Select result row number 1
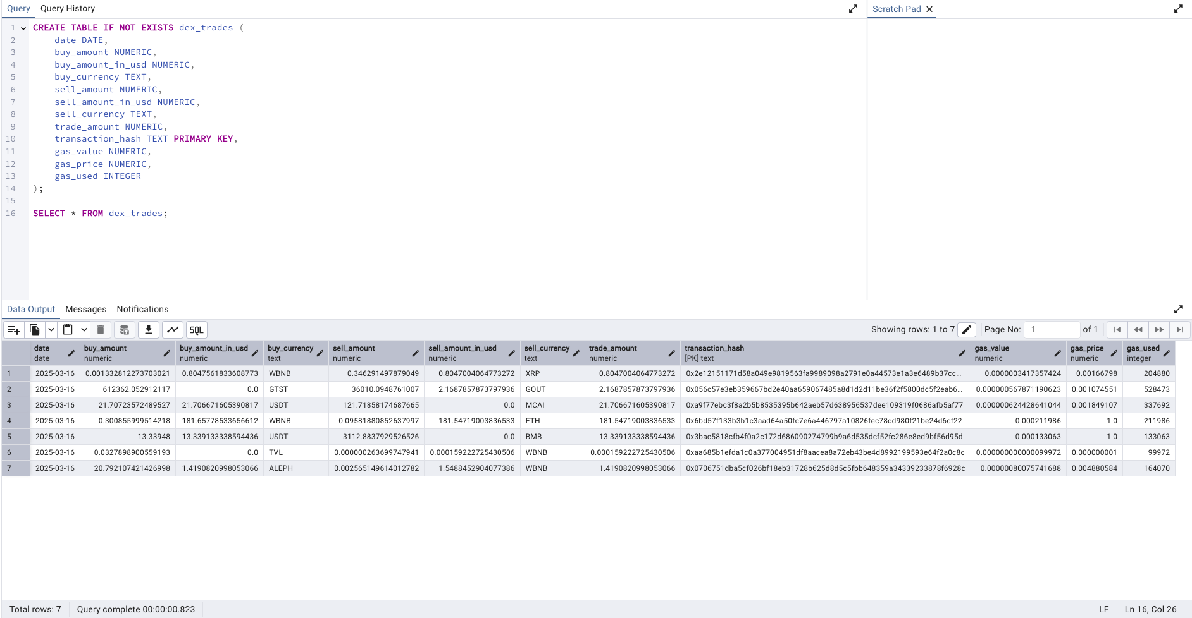The height and width of the screenshot is (618, 1192). tap(16, 373)
